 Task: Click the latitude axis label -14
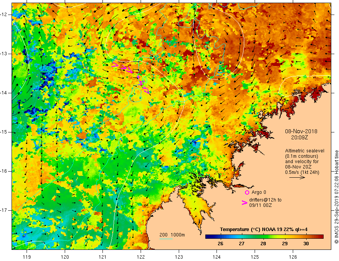4,93
